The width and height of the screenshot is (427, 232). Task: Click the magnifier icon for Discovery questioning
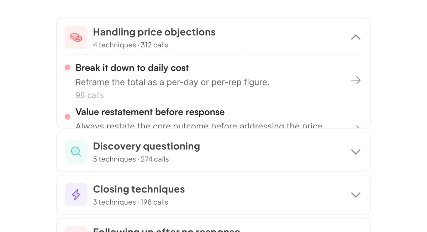pos(76,152)
